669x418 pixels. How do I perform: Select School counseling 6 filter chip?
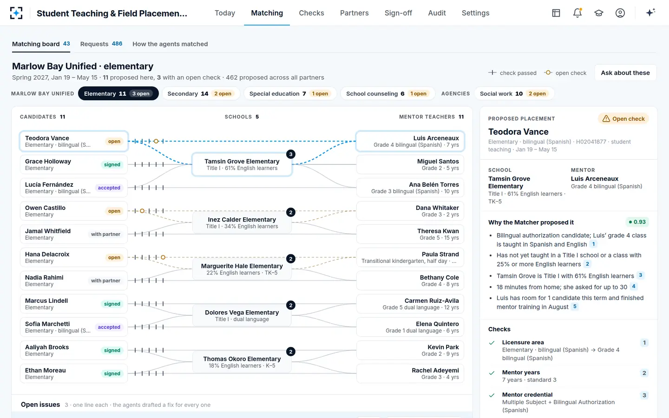pos(387,93)
